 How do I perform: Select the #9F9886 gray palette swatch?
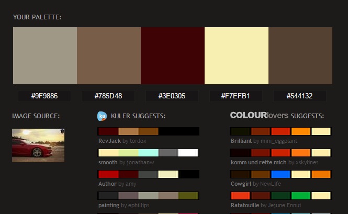point(45,55)
